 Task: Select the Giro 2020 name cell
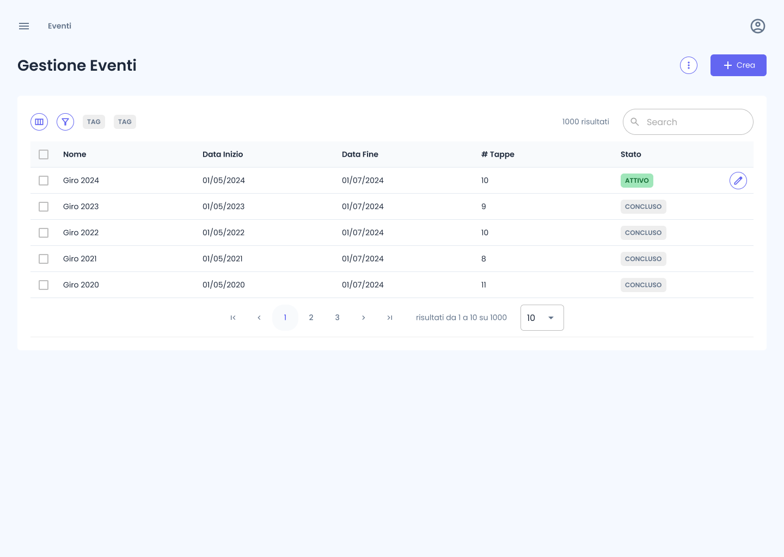(x=81, y=285)
